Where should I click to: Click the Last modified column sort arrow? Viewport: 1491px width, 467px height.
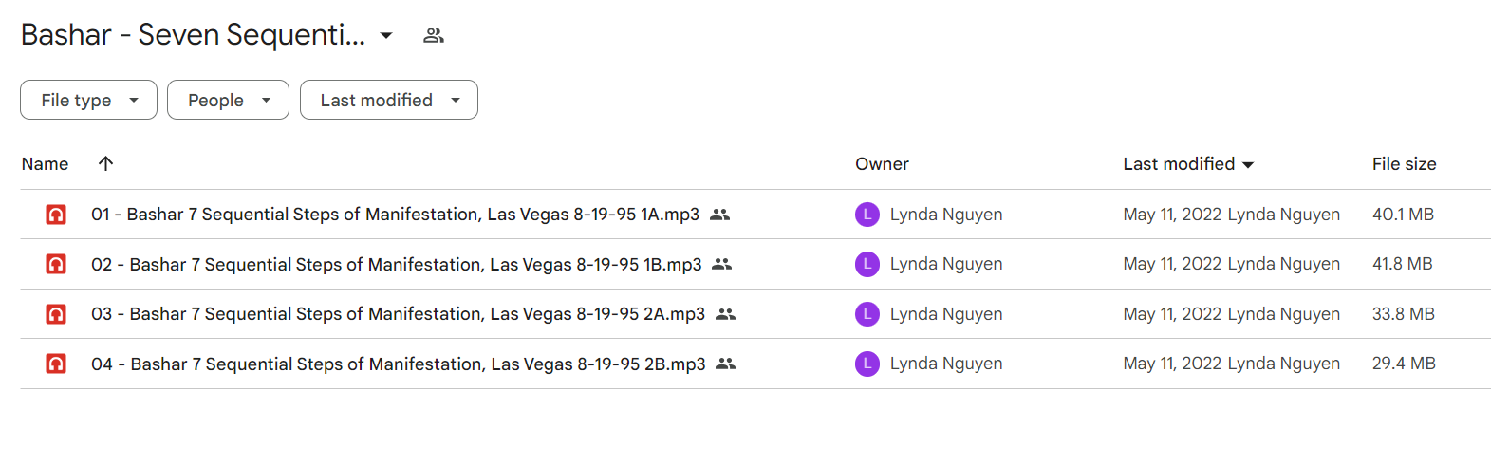(x=1248, y=165)
